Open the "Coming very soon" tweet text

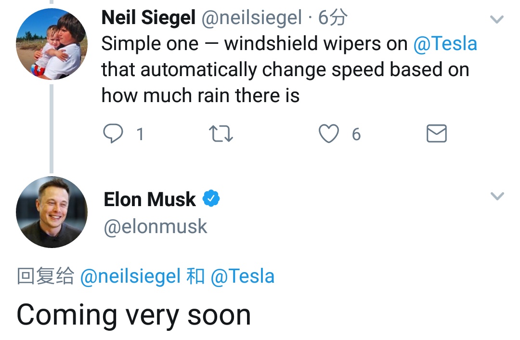[134, 315]
